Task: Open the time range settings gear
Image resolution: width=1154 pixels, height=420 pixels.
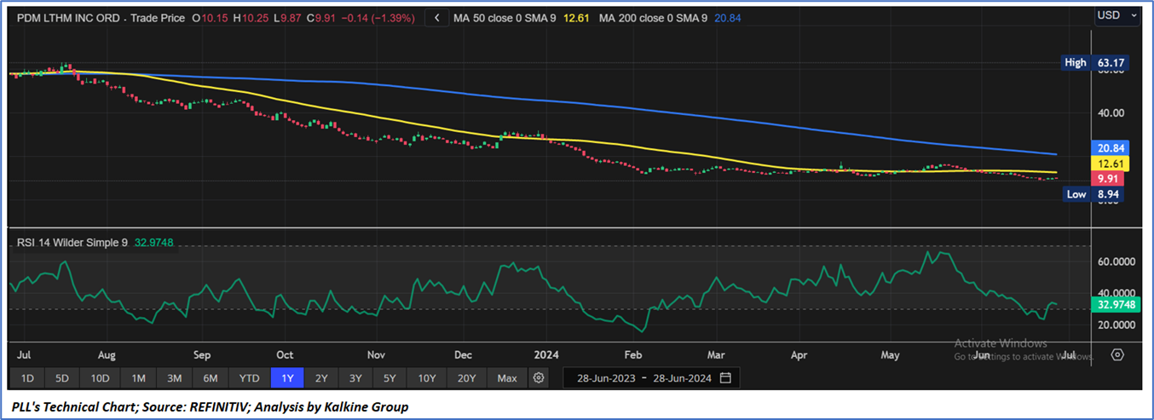Action: (x=539, y=377)
